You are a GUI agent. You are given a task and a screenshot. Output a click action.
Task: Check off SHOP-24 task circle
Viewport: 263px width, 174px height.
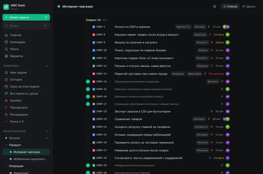(x=88, y=127)
